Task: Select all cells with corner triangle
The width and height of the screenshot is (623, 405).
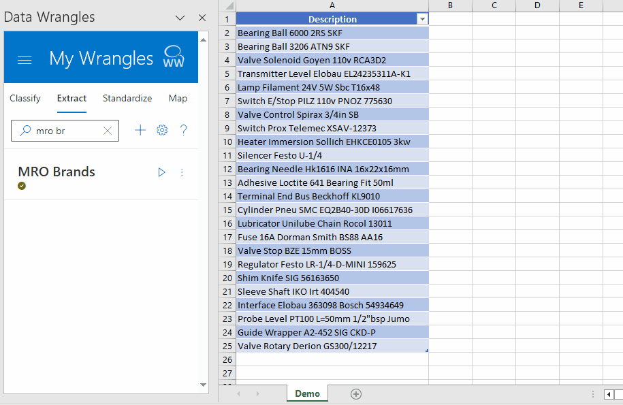Action: (x=229, y=5)
